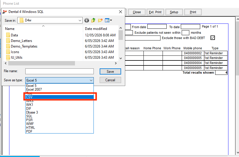Click the months number field

(x=185, y=33)
